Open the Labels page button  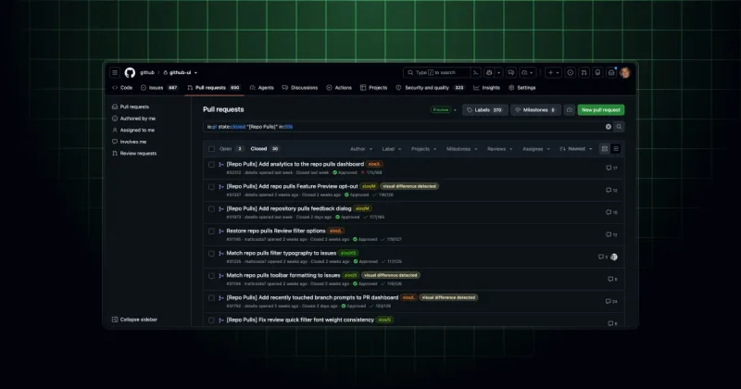coord(484,109)
